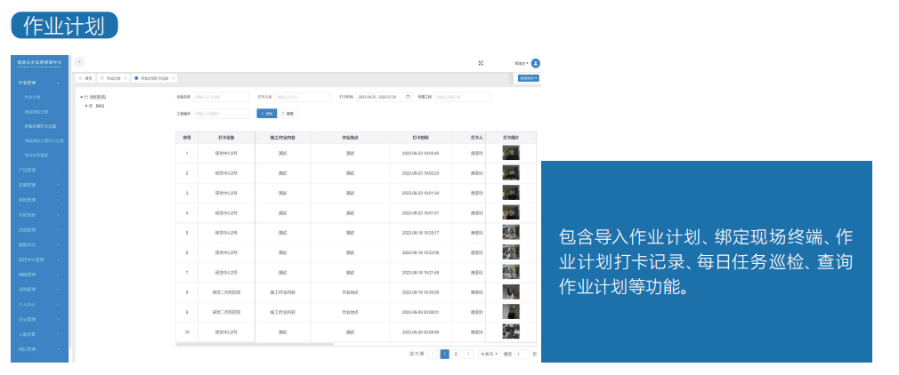Go to page 2 of results

[456, 354]
